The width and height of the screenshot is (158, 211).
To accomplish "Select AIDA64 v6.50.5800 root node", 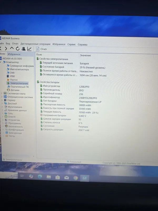I will [x=12, y=59].
